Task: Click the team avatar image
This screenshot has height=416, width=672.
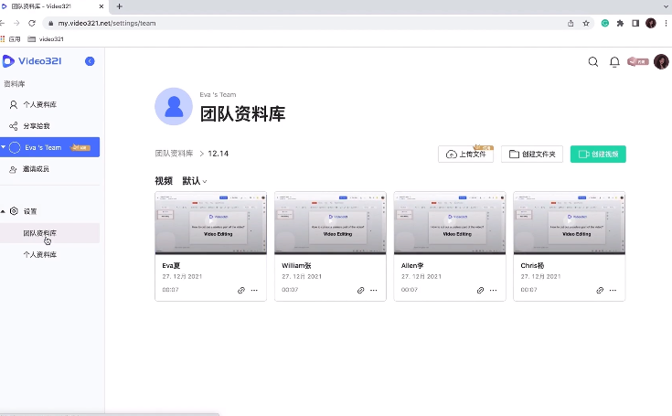Action: point(174,106)
